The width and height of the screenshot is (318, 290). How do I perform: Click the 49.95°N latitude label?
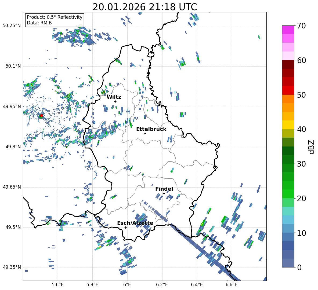pos(12,107)
